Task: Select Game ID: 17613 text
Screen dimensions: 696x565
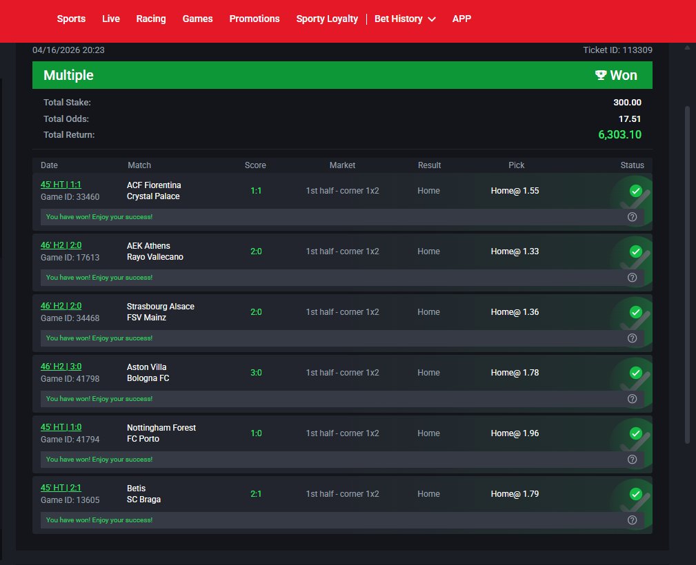Action: point(70,258)
